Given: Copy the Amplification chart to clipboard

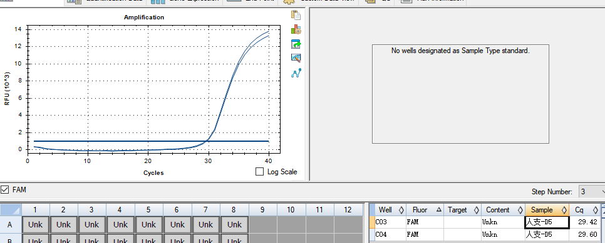Looking at the screenshot, I should (x=296, y=15).
